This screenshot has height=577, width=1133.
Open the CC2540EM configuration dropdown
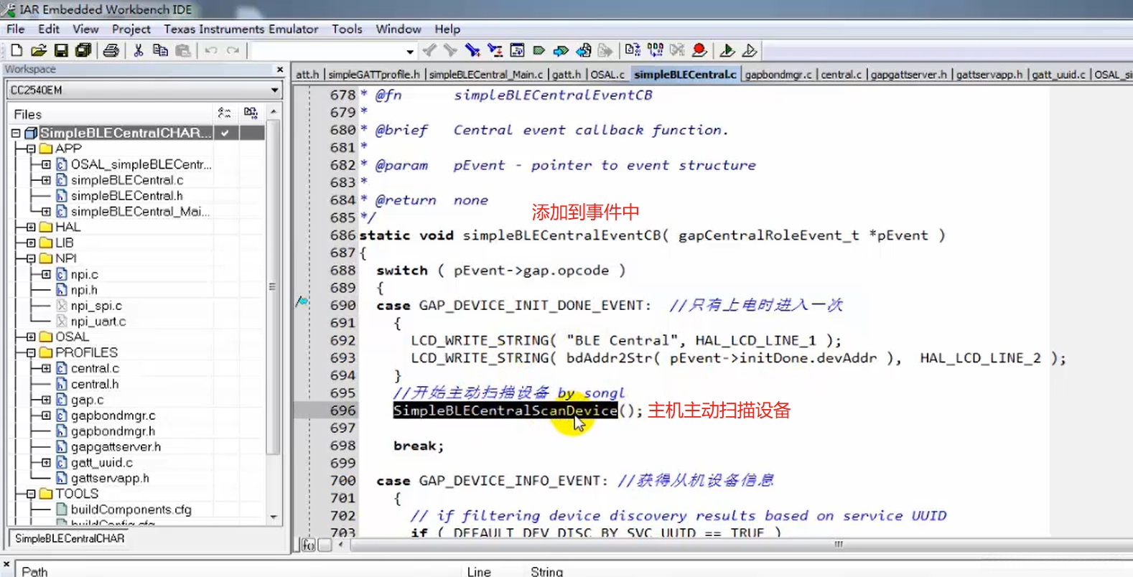(274, 90)
